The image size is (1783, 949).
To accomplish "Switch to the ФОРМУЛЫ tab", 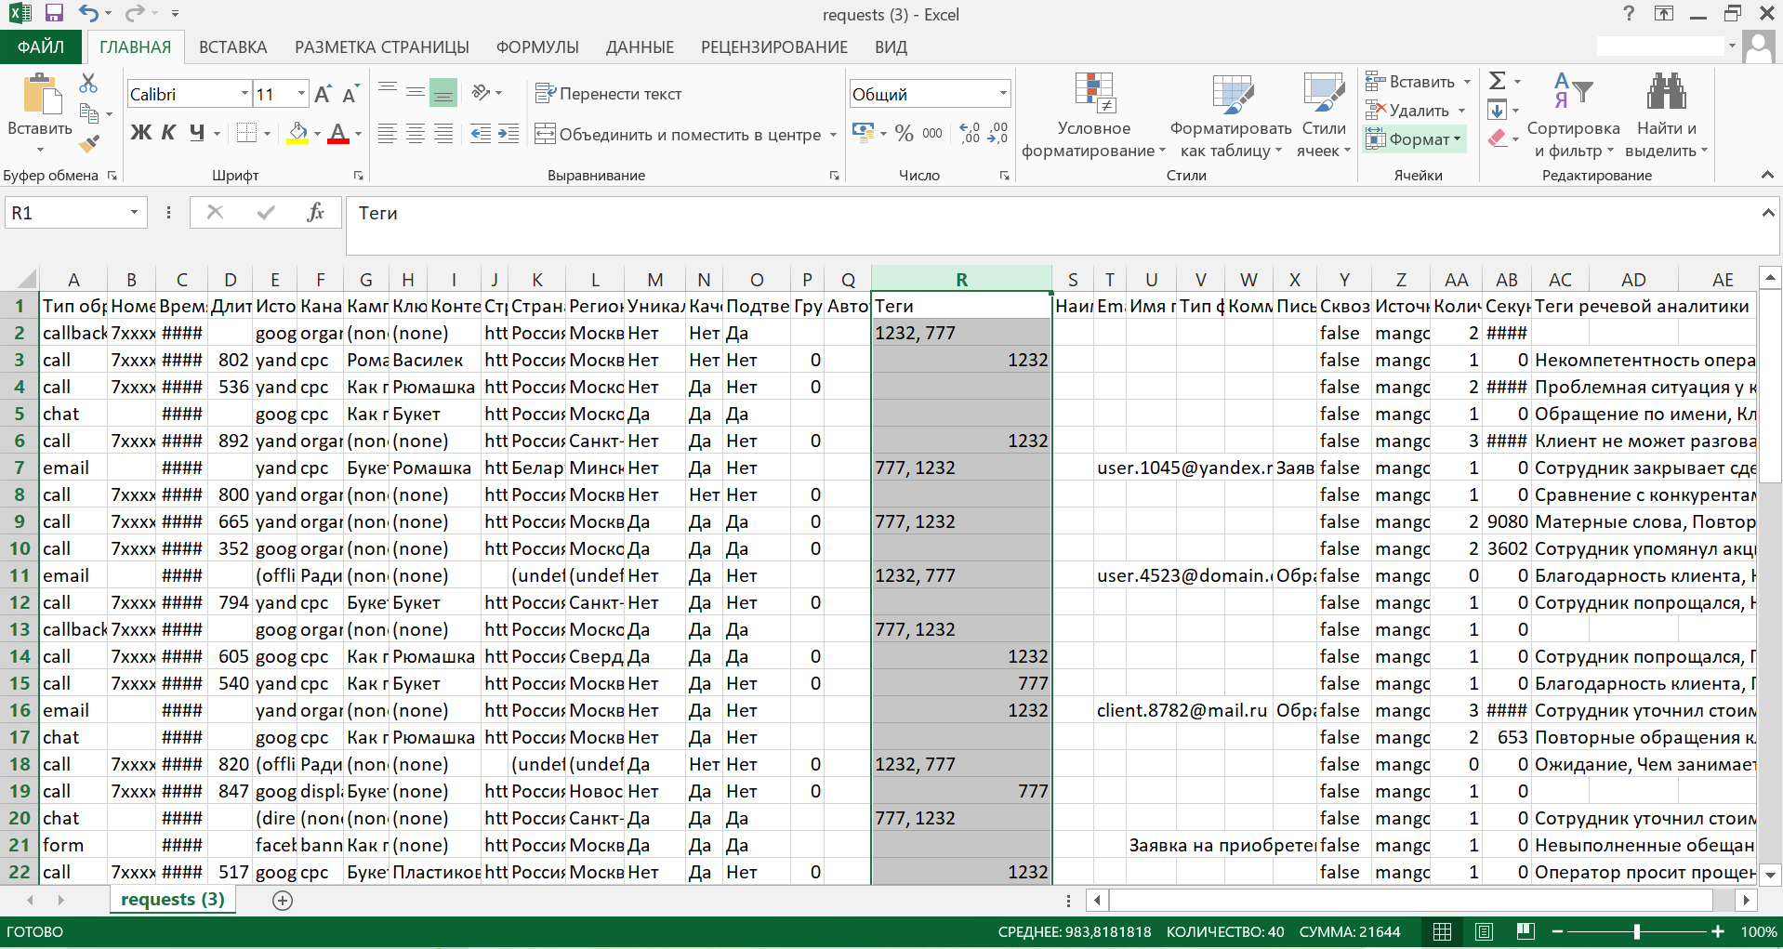I will pos(537,47).
